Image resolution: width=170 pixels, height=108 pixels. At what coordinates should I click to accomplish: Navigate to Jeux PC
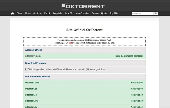coord(68,13)
